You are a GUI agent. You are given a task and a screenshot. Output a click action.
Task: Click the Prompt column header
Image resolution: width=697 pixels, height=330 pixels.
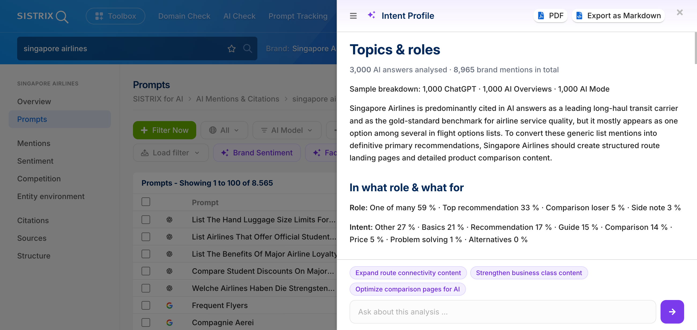tap(205, 202)
